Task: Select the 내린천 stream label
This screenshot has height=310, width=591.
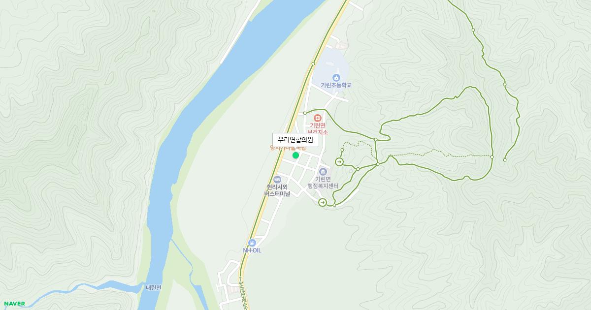Action: tap(154, 288)
